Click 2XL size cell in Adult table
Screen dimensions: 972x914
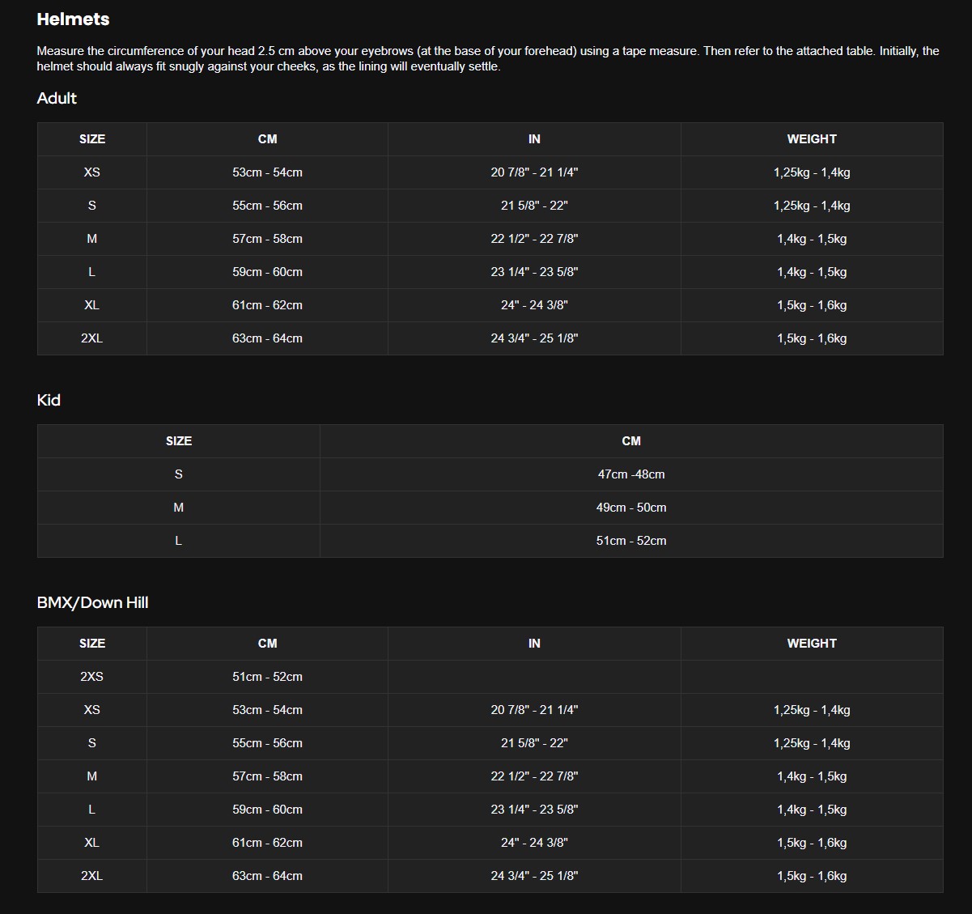[92, 338]
